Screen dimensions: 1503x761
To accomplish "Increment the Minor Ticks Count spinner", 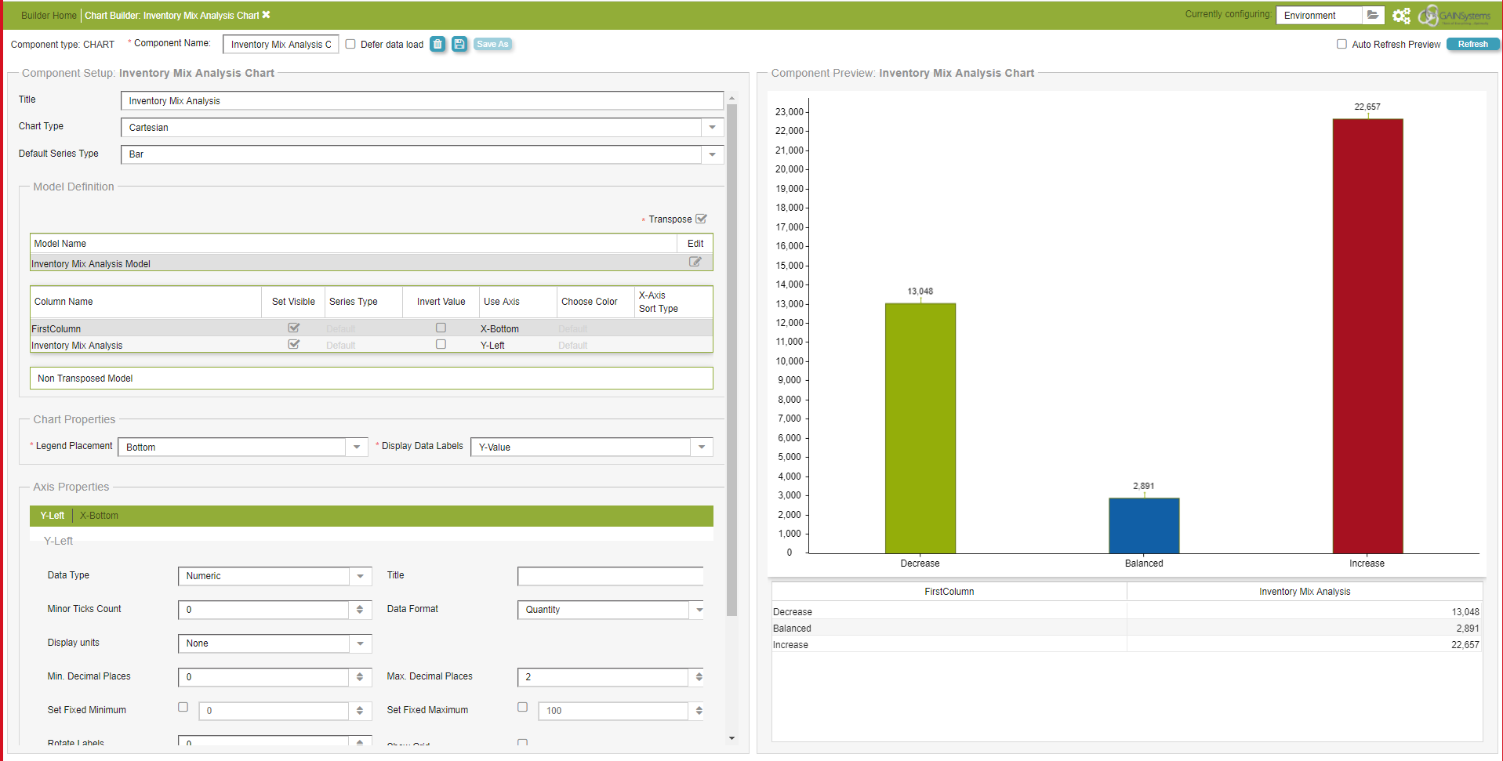I will pos(360,607).
